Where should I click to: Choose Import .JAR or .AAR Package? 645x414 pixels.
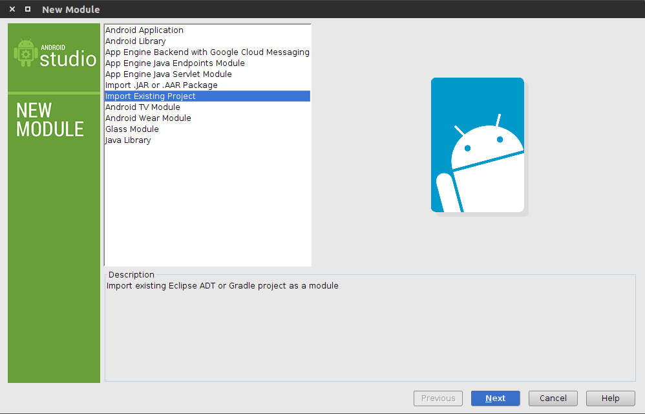click(207, 85)
